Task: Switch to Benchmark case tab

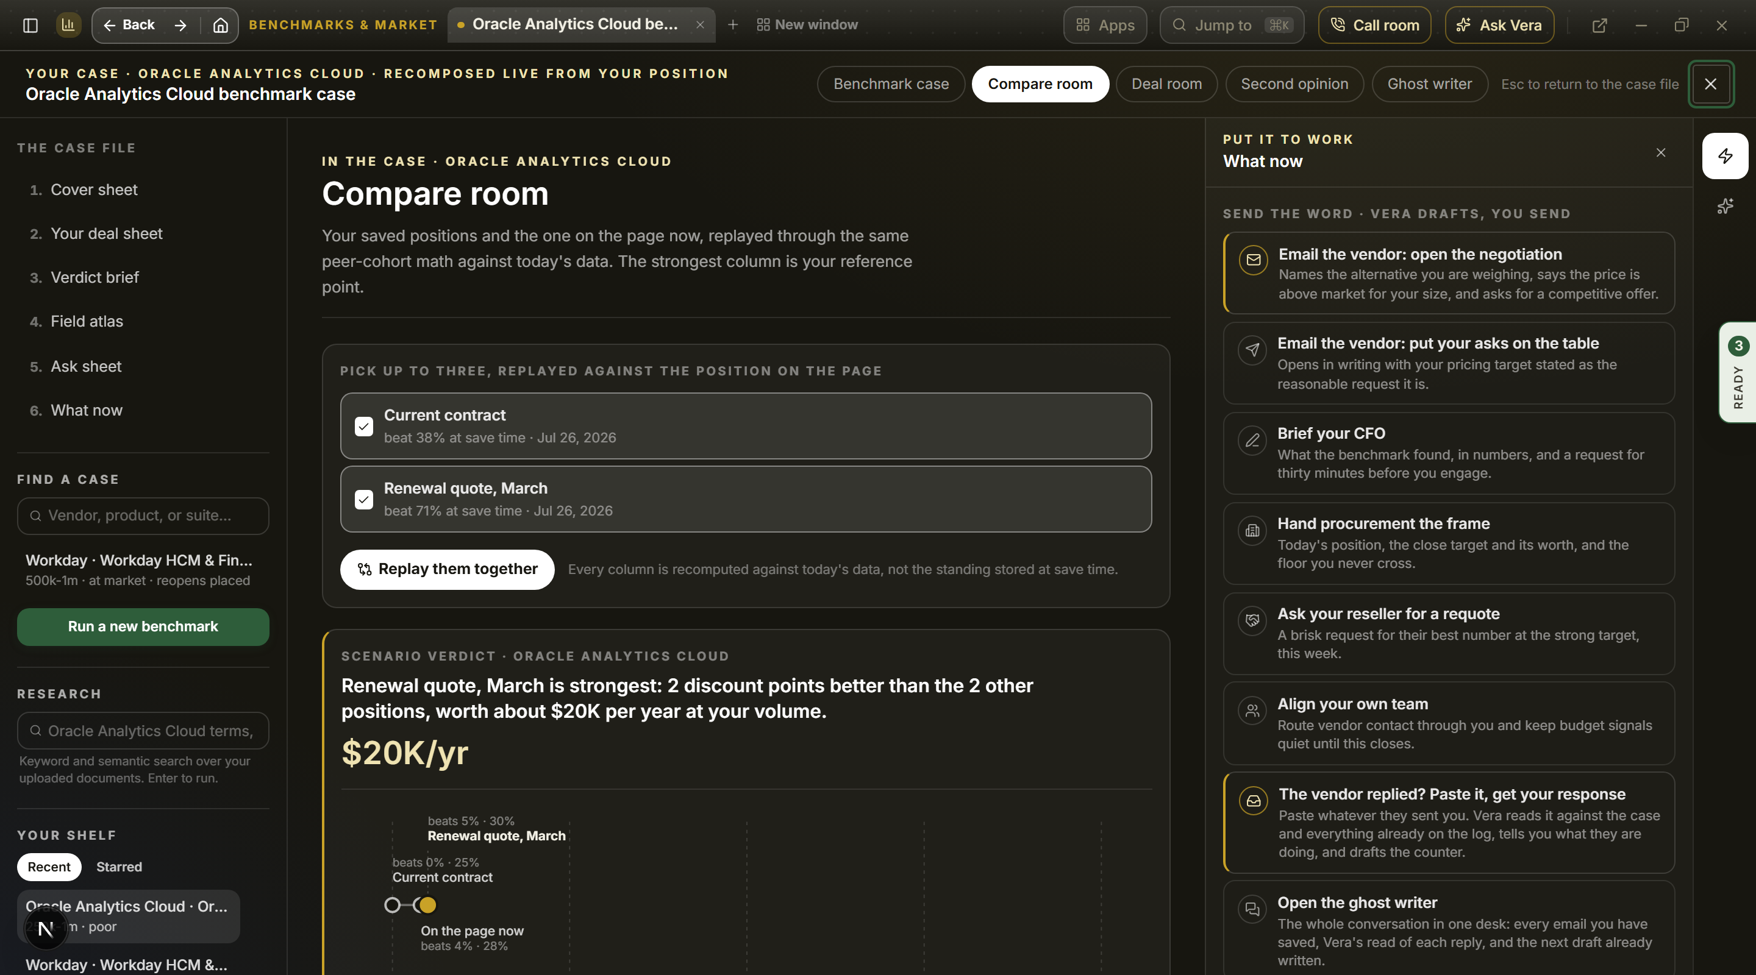Action: [891, 84]
